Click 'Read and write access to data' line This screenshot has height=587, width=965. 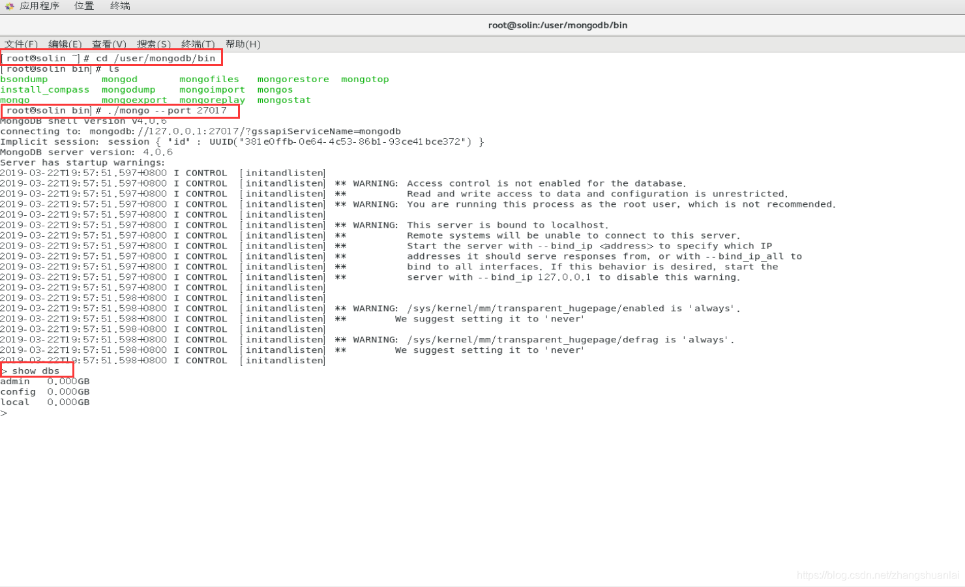point(597,194)
